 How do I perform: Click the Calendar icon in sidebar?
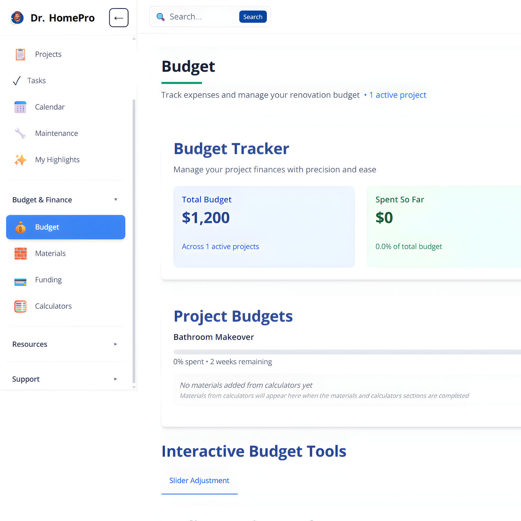pos(20,107)
